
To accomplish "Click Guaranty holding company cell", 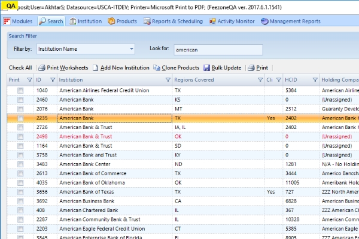I will click(x=340, y=109).
